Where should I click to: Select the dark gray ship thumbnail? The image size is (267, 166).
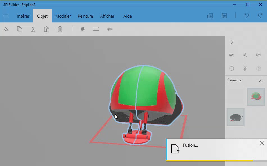236,117
